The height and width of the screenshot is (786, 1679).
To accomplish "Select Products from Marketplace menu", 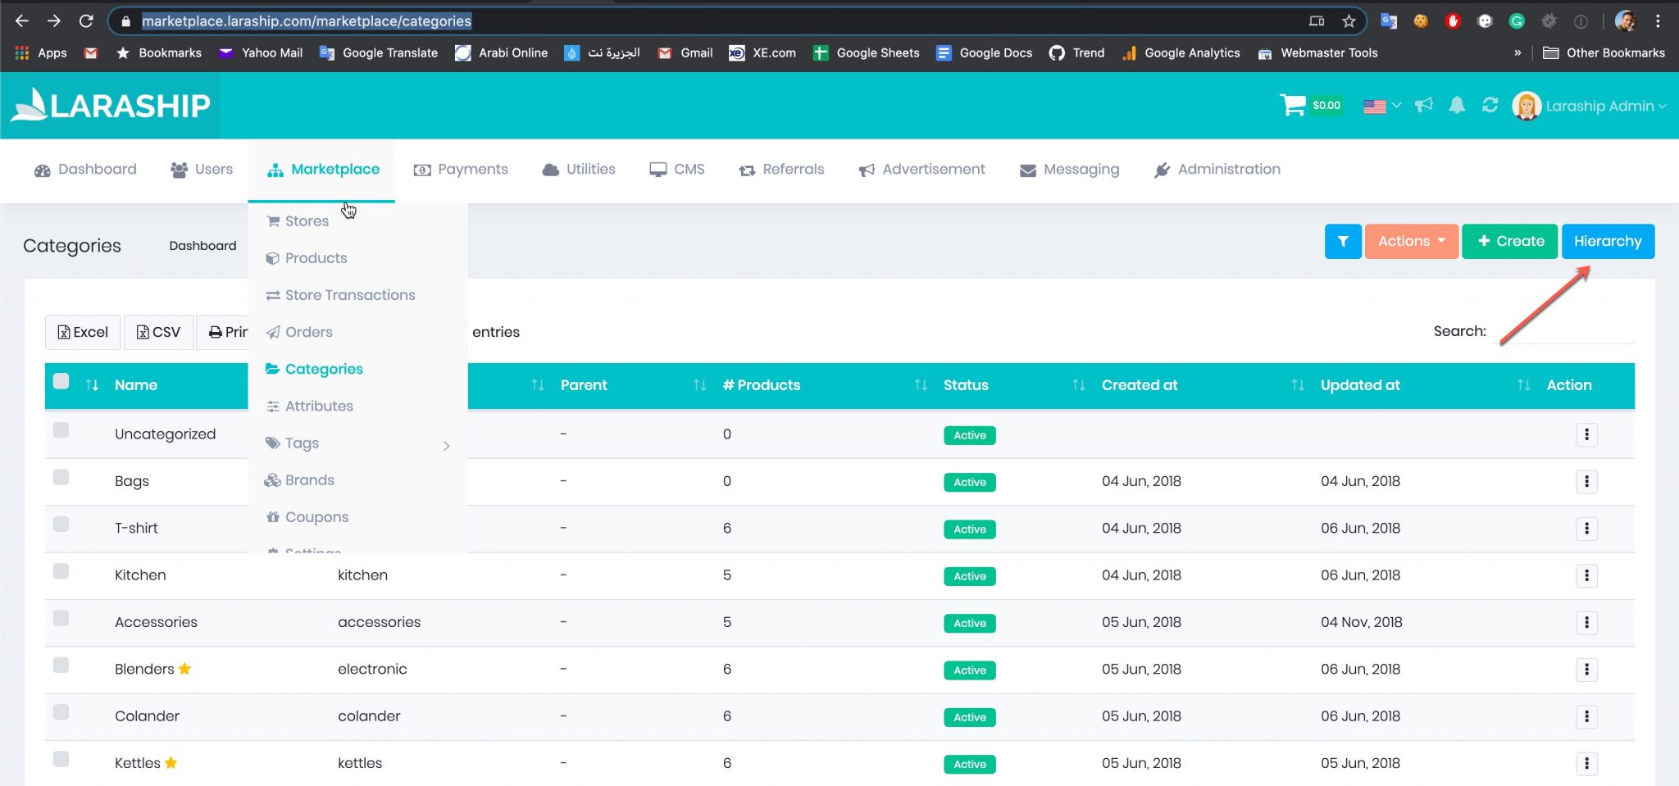I will [x=307, y=258].
